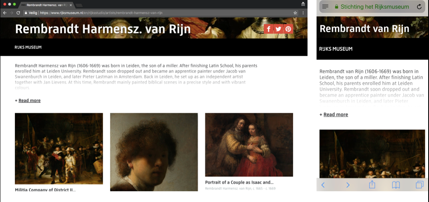Go back in mobile Safari

(x=323, y=185)
